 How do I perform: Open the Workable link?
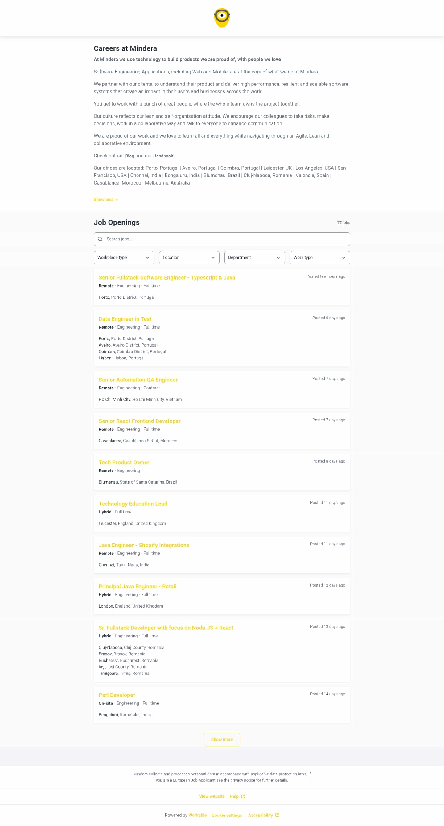pos(197,815)
